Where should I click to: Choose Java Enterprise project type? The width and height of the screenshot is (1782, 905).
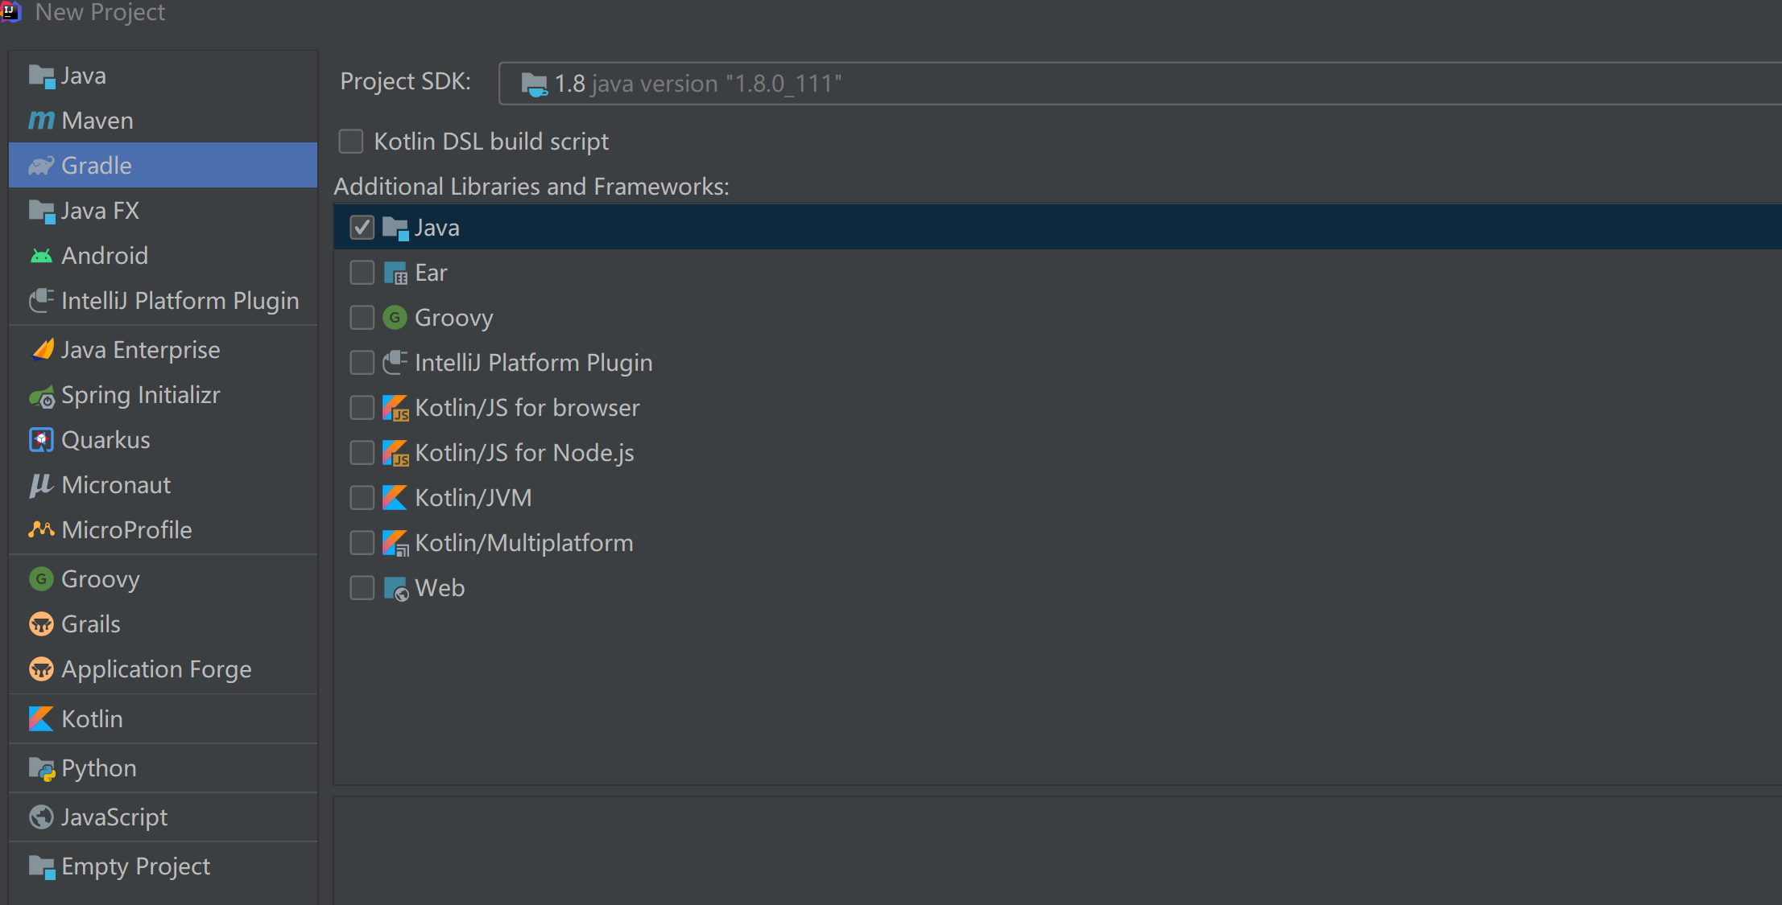tap(140, 350)
